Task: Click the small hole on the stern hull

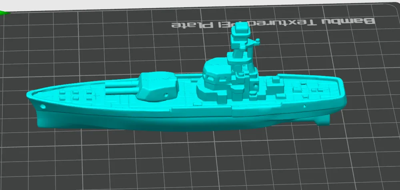Action: 304,106
